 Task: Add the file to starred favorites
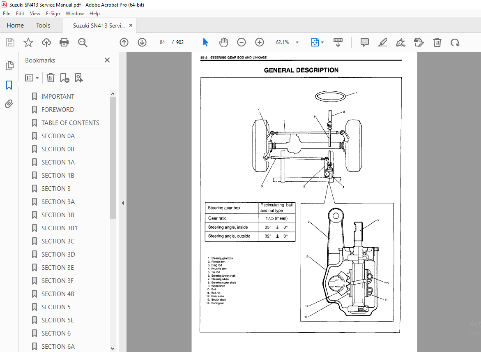tap(28, 42)
